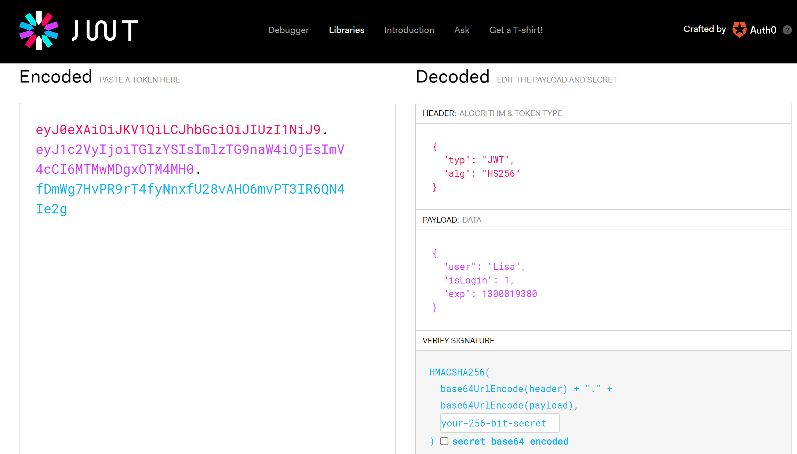This screenshot has width=797, height=454.
Task: Click the blue encoded signature token text
Action: [x=190, y=189]
